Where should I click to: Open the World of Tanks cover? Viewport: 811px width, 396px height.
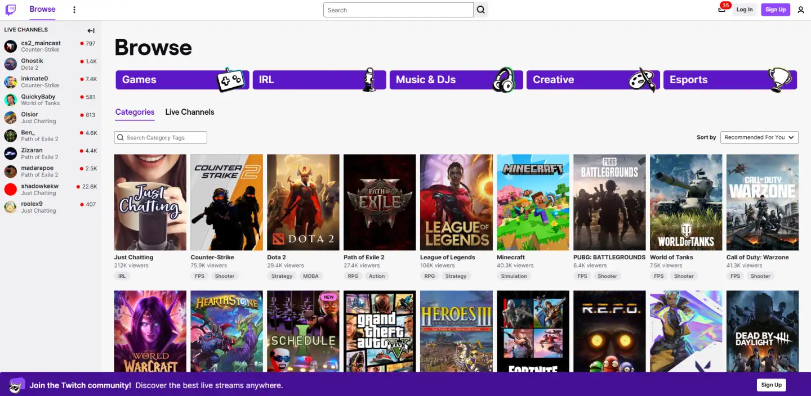tap(686, 202)
